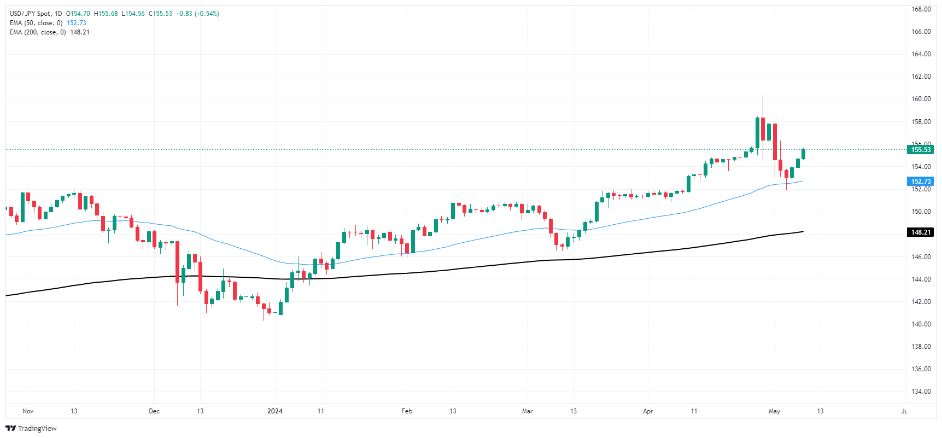Click the Apr label on the time axis
This screenshot has height=438, width=942.
pyautogui.click(x=648, y=411)
